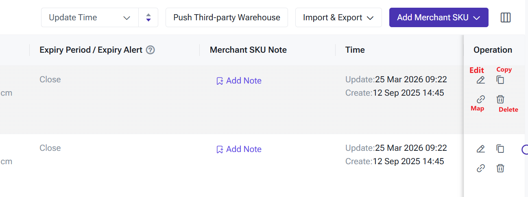This screenshot has width=528, height=197.
Task: Expand the Import & Export dropdown
Action: [x=338, y=18]
